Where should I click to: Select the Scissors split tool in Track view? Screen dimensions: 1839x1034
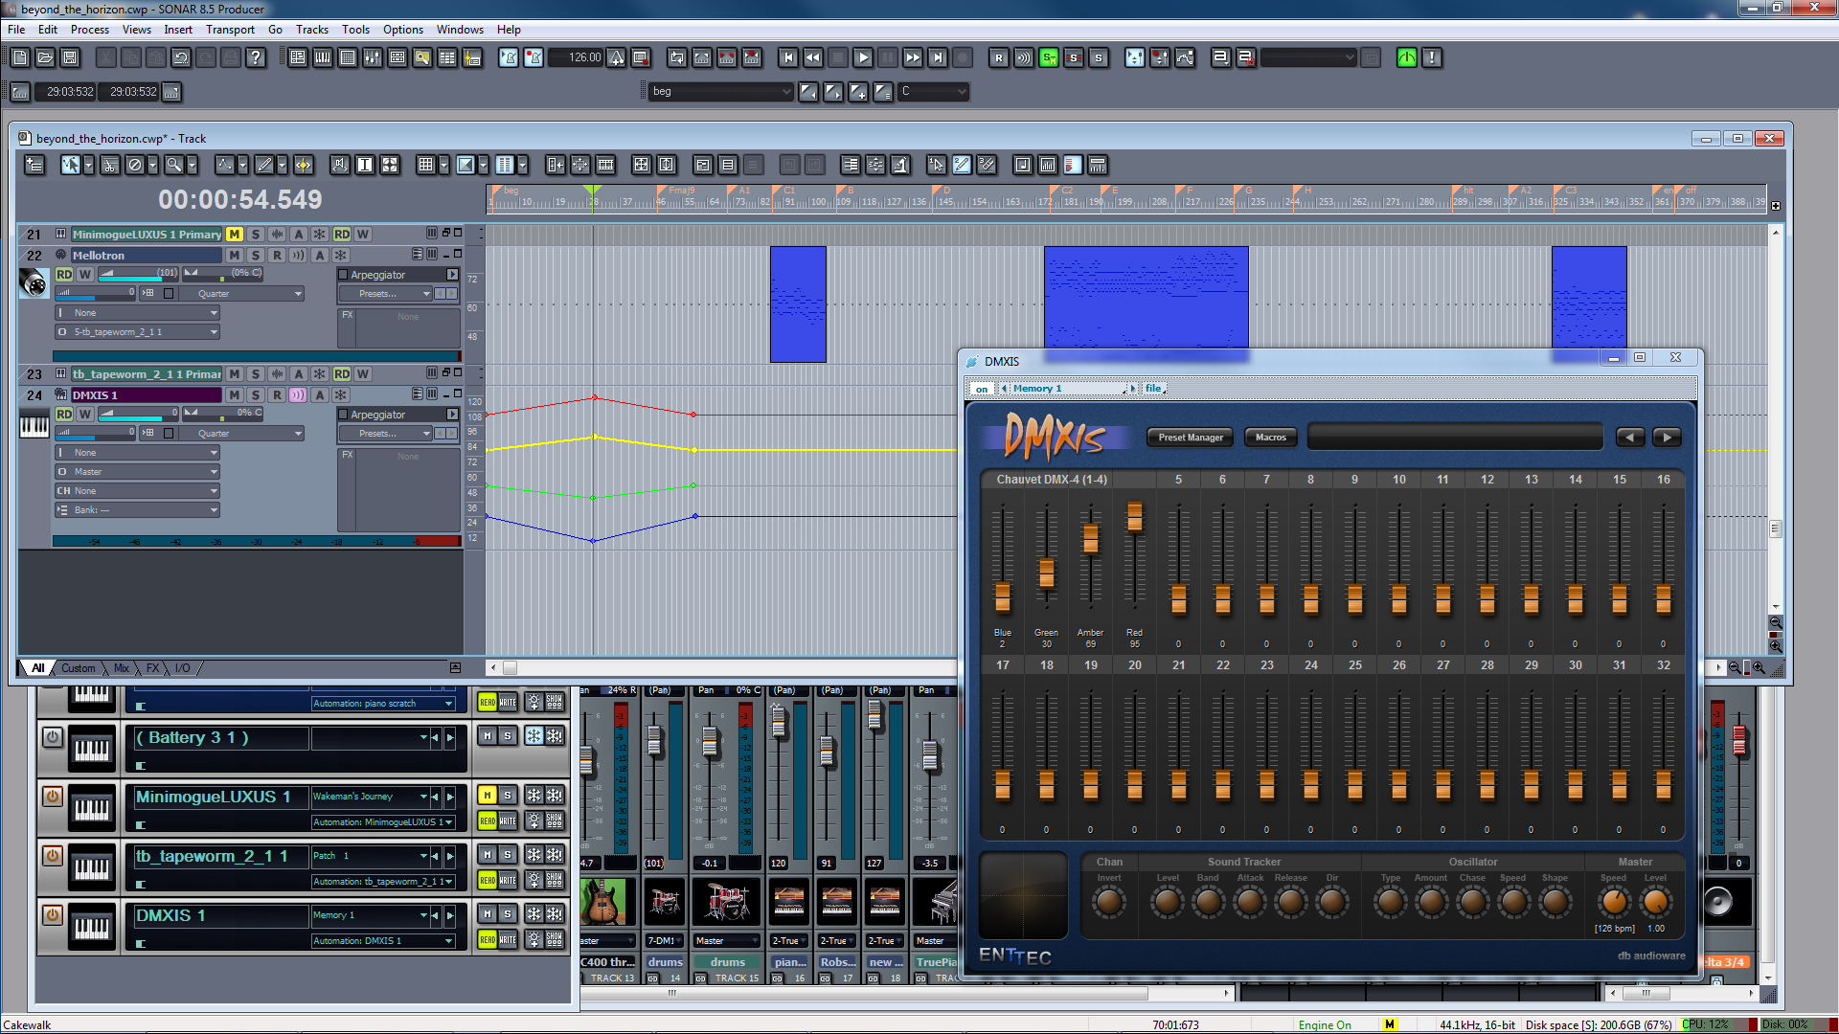[x=110, y=165]
